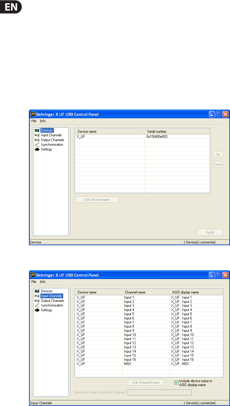The height and width of the screenshot is (406, 230).
Task: Click X_UF - Input 12 ASIO display name
Action: point(182,343)
